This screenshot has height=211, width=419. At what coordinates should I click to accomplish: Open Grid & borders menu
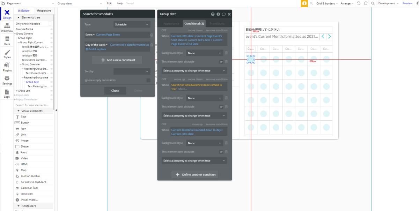tap(327, 3)
